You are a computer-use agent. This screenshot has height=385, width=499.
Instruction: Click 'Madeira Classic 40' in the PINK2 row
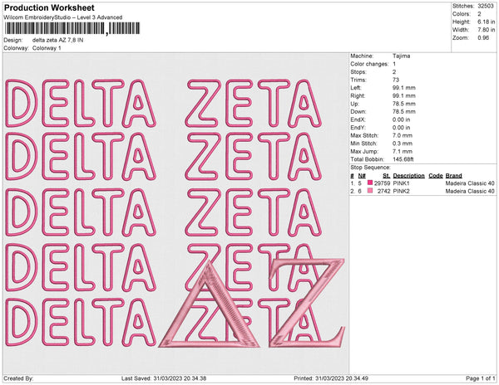[x=470, y=191]
